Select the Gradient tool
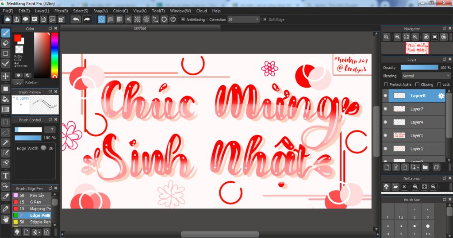The height and width of the screenshot is (238, 453). tap(5, 109)
